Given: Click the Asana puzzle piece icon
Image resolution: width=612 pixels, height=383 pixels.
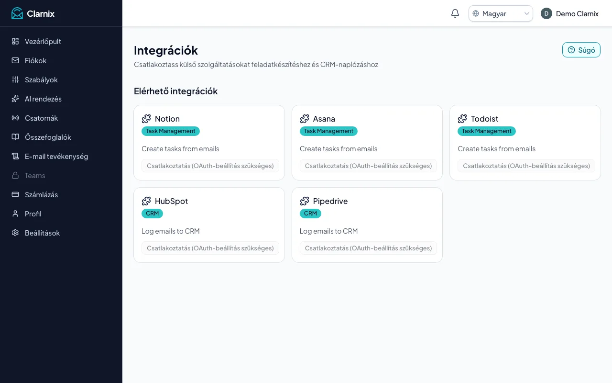Looking at the screenshot, I should (305, 119).
